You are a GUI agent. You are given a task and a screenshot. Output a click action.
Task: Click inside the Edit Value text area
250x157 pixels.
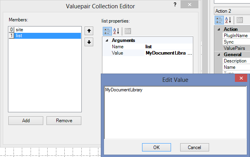click(x=175, y=113)
